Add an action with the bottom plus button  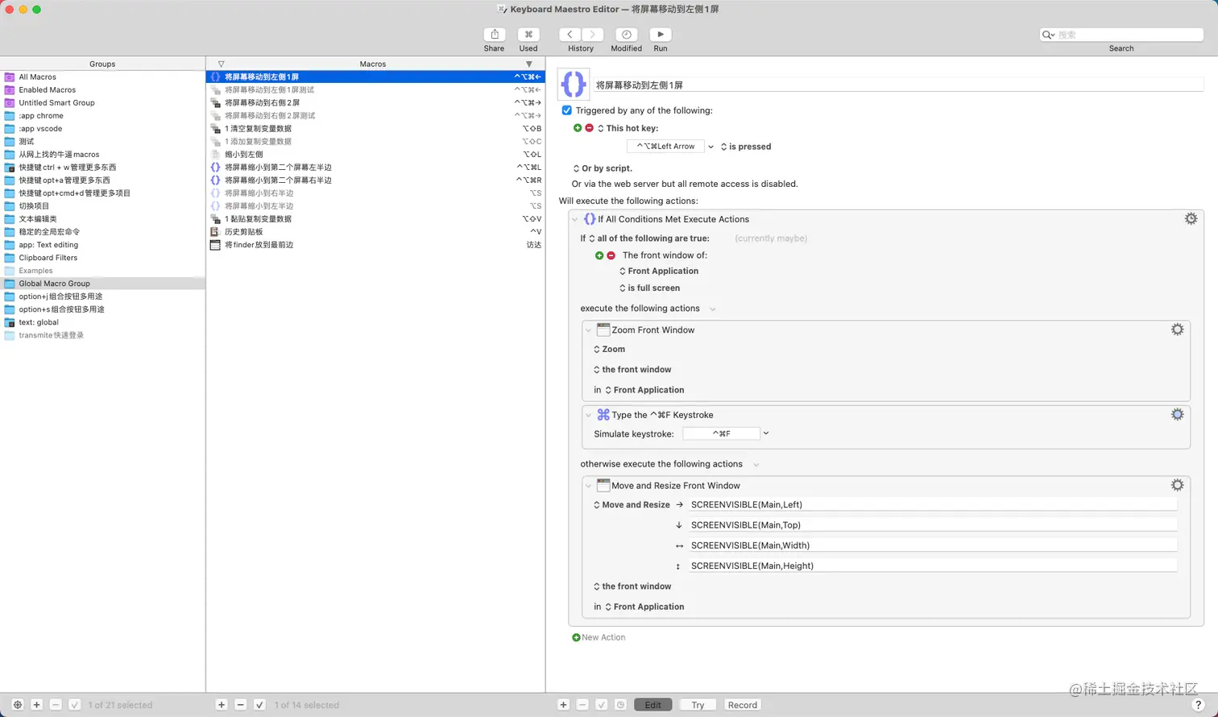pyautogui.click(x=564, y=705)
